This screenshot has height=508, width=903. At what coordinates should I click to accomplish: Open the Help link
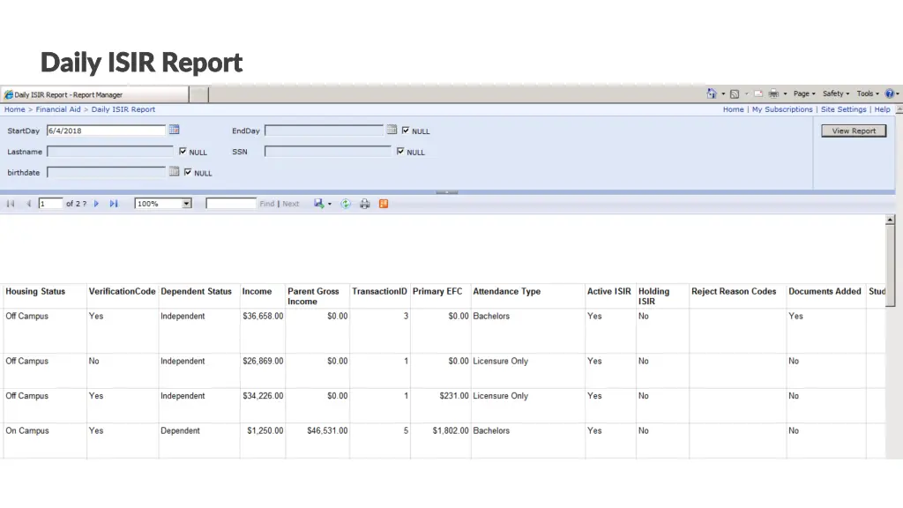coord(882,109)
